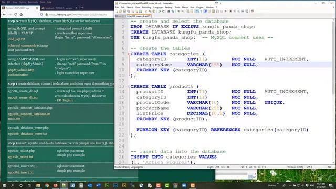The image size is (336, 189).
Task: Close the eg008_create_db.sql document tab
Action: [149, 16]
